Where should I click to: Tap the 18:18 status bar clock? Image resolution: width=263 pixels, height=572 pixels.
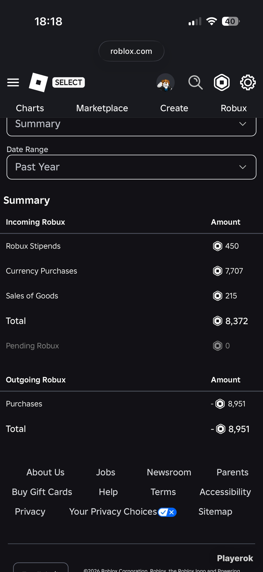[48, 21]
